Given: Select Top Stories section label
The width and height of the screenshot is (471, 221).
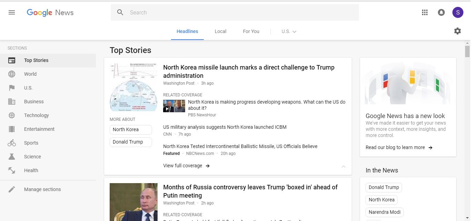Looking at the screenshot, I should pyautogui.click(x=36, y=60).
